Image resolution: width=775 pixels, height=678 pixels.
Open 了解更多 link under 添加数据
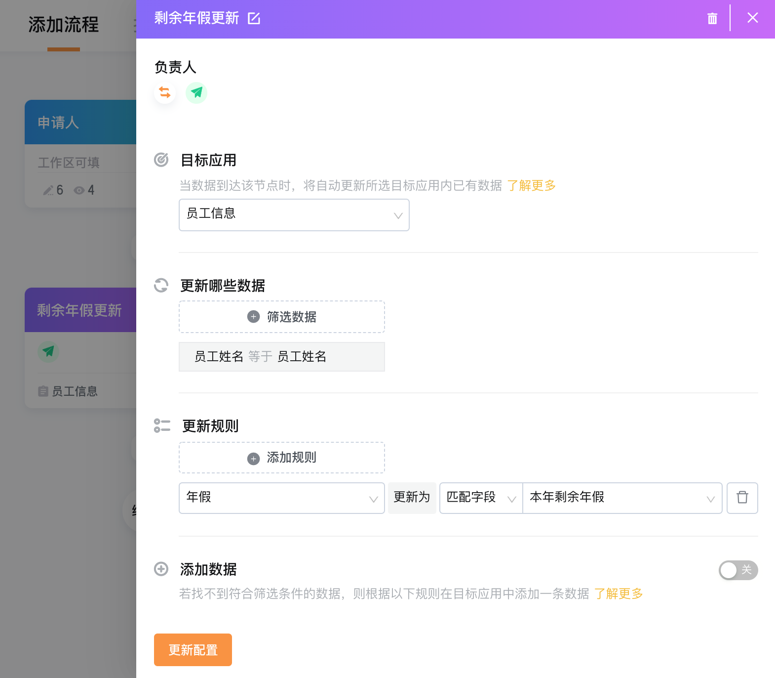pyautogui.click(x=619, y=593)
